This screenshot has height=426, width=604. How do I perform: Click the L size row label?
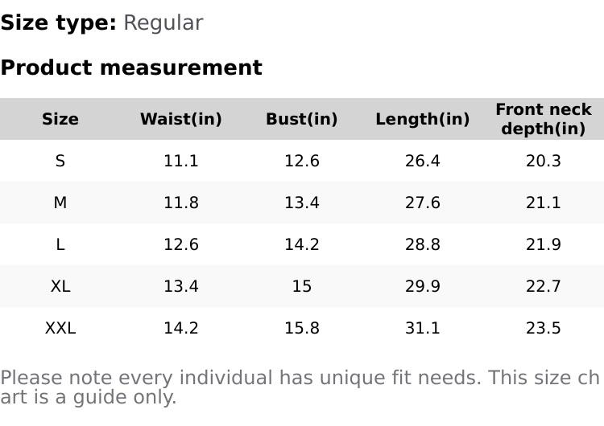click(x=60, y=244)
